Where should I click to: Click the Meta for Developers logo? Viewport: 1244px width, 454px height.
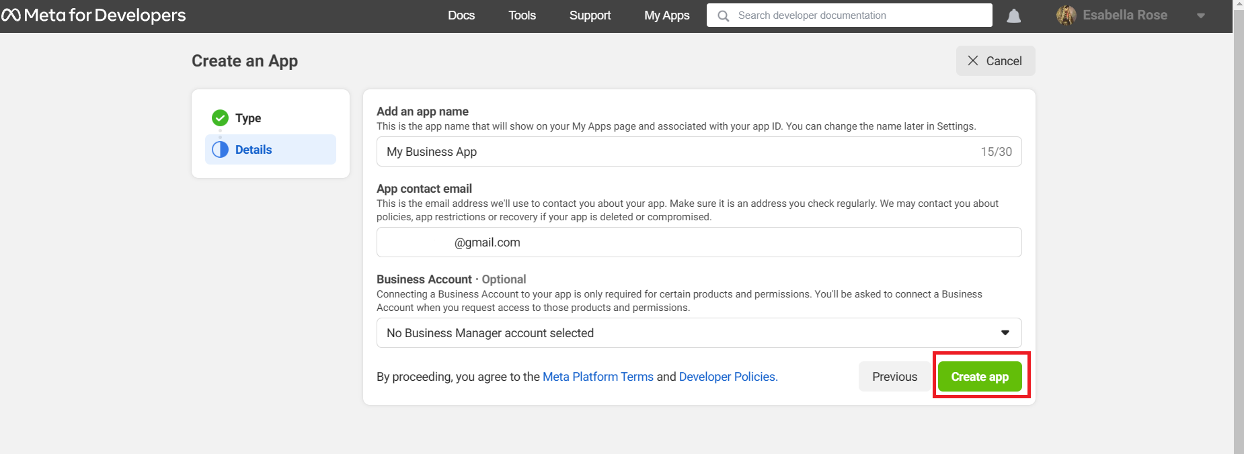pos(93,15)
